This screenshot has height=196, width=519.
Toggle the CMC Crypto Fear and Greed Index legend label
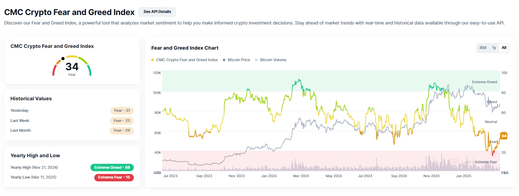pos(187,60)
